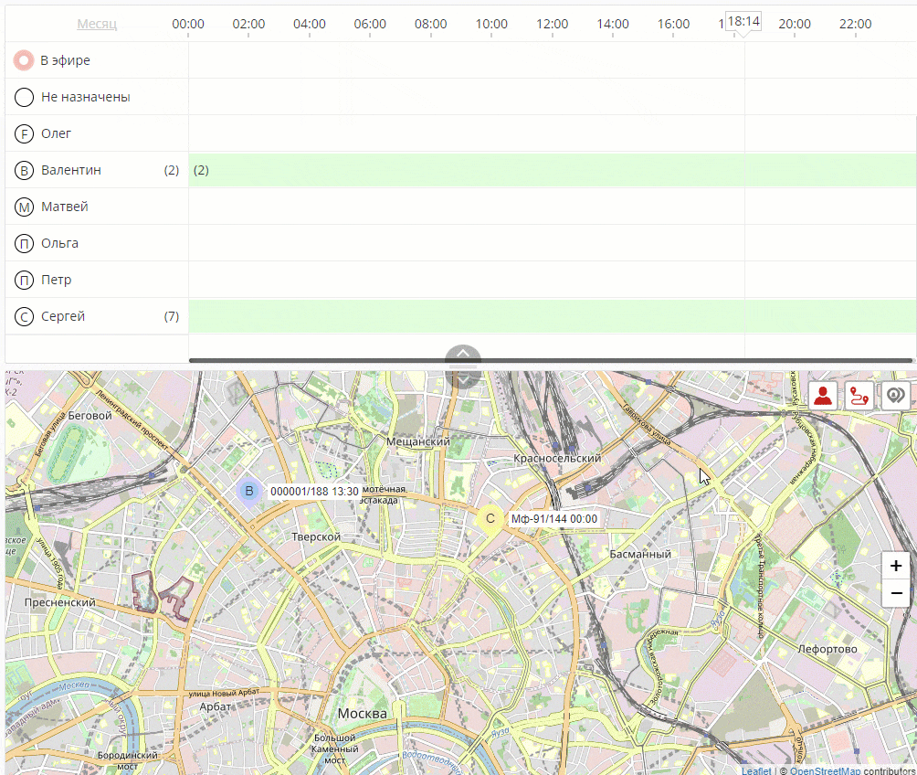
Task: Click yellow C marker on the map
Action: click(490, 518)
